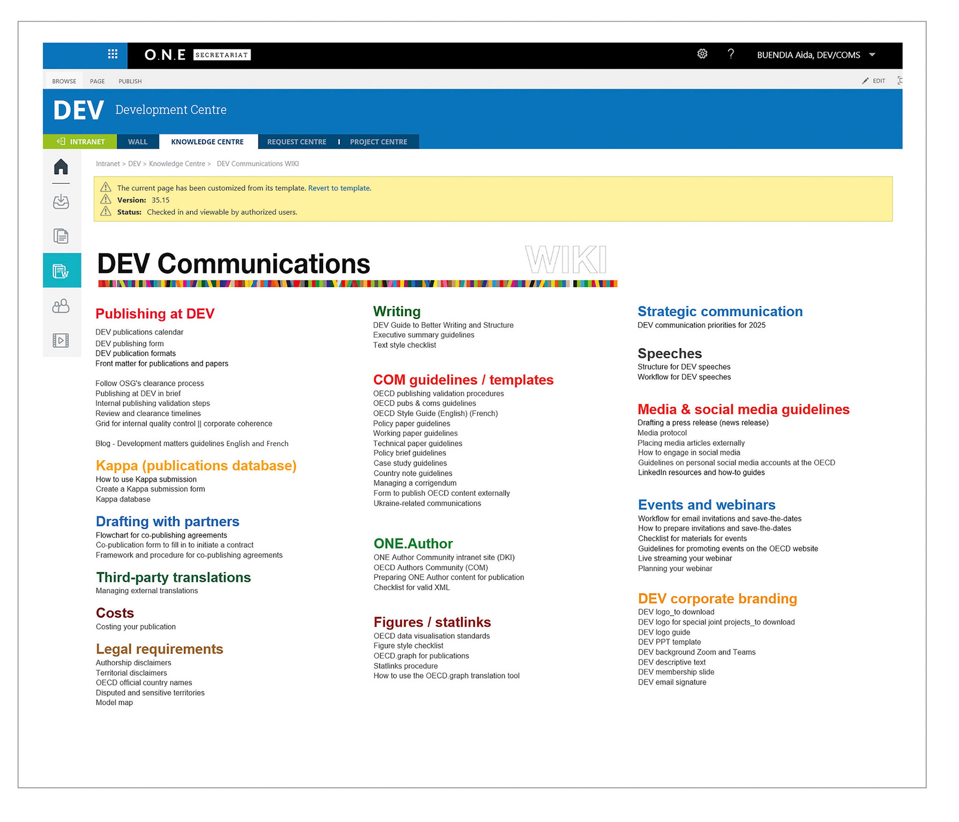The image size is (959, 822).
Task: Open the PUBLISH ribbon tab
Action: click(x=129, y=81)
